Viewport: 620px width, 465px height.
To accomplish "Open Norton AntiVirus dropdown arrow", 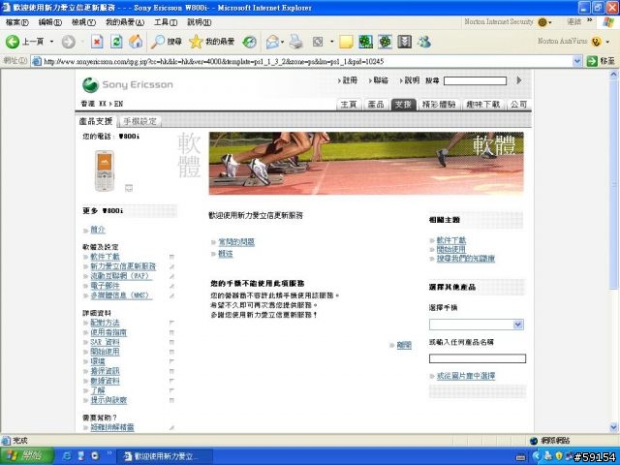I will (x=607, y=42).
